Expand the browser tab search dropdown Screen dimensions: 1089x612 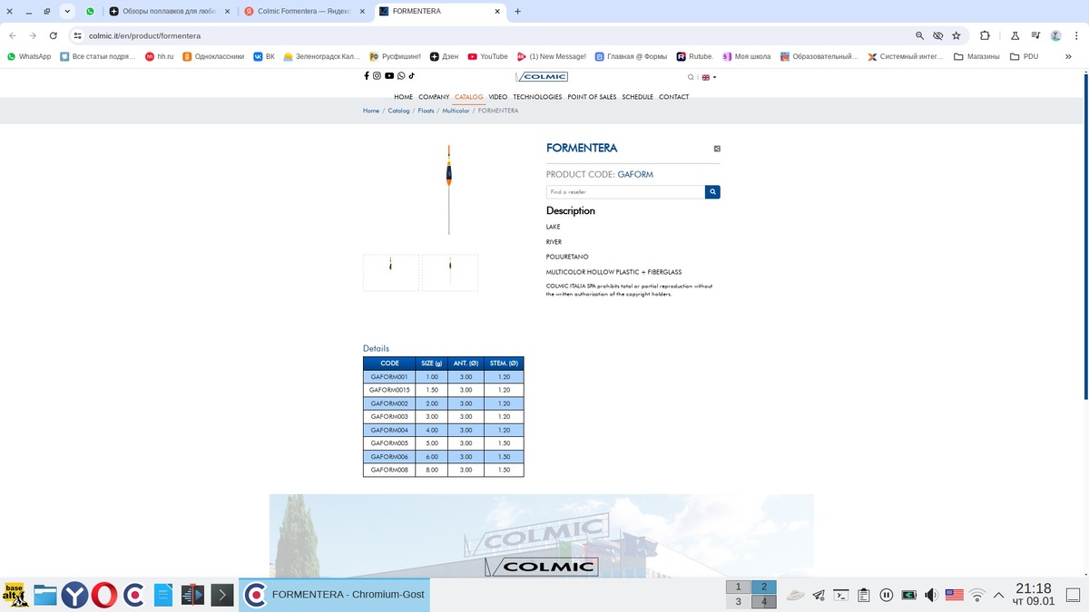click(x=67, y=12)
